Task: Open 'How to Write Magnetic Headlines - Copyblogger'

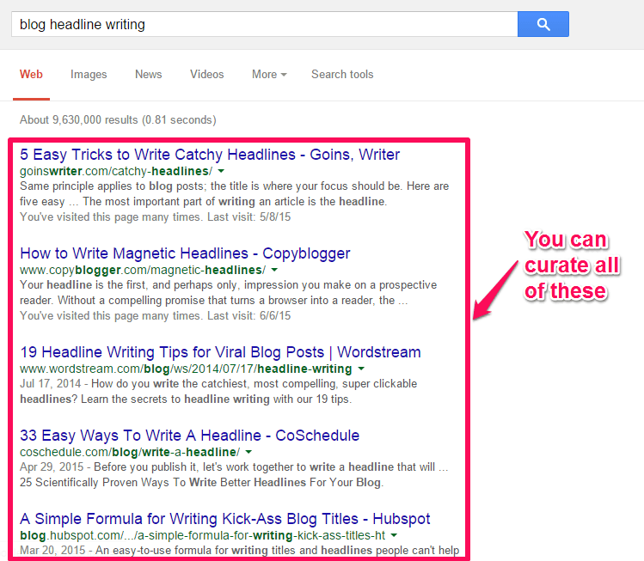Action: pos(185,253)
